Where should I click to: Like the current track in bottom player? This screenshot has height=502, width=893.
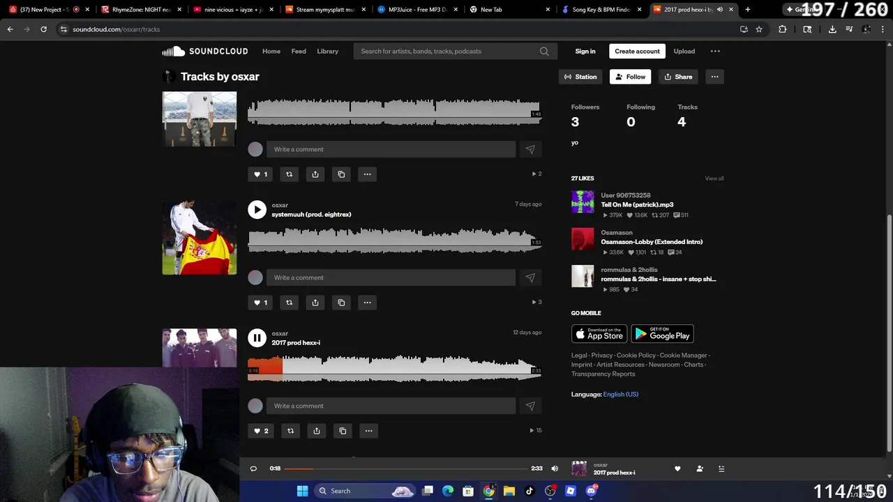(677, 469)
